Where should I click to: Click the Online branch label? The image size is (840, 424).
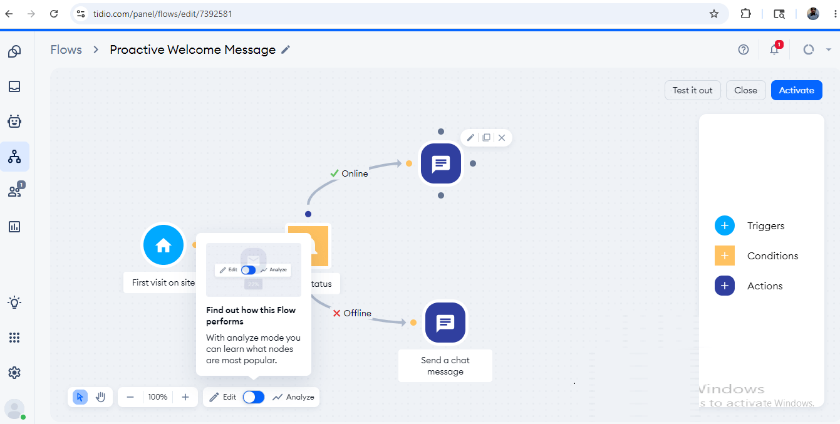click(x=355, y=173)
